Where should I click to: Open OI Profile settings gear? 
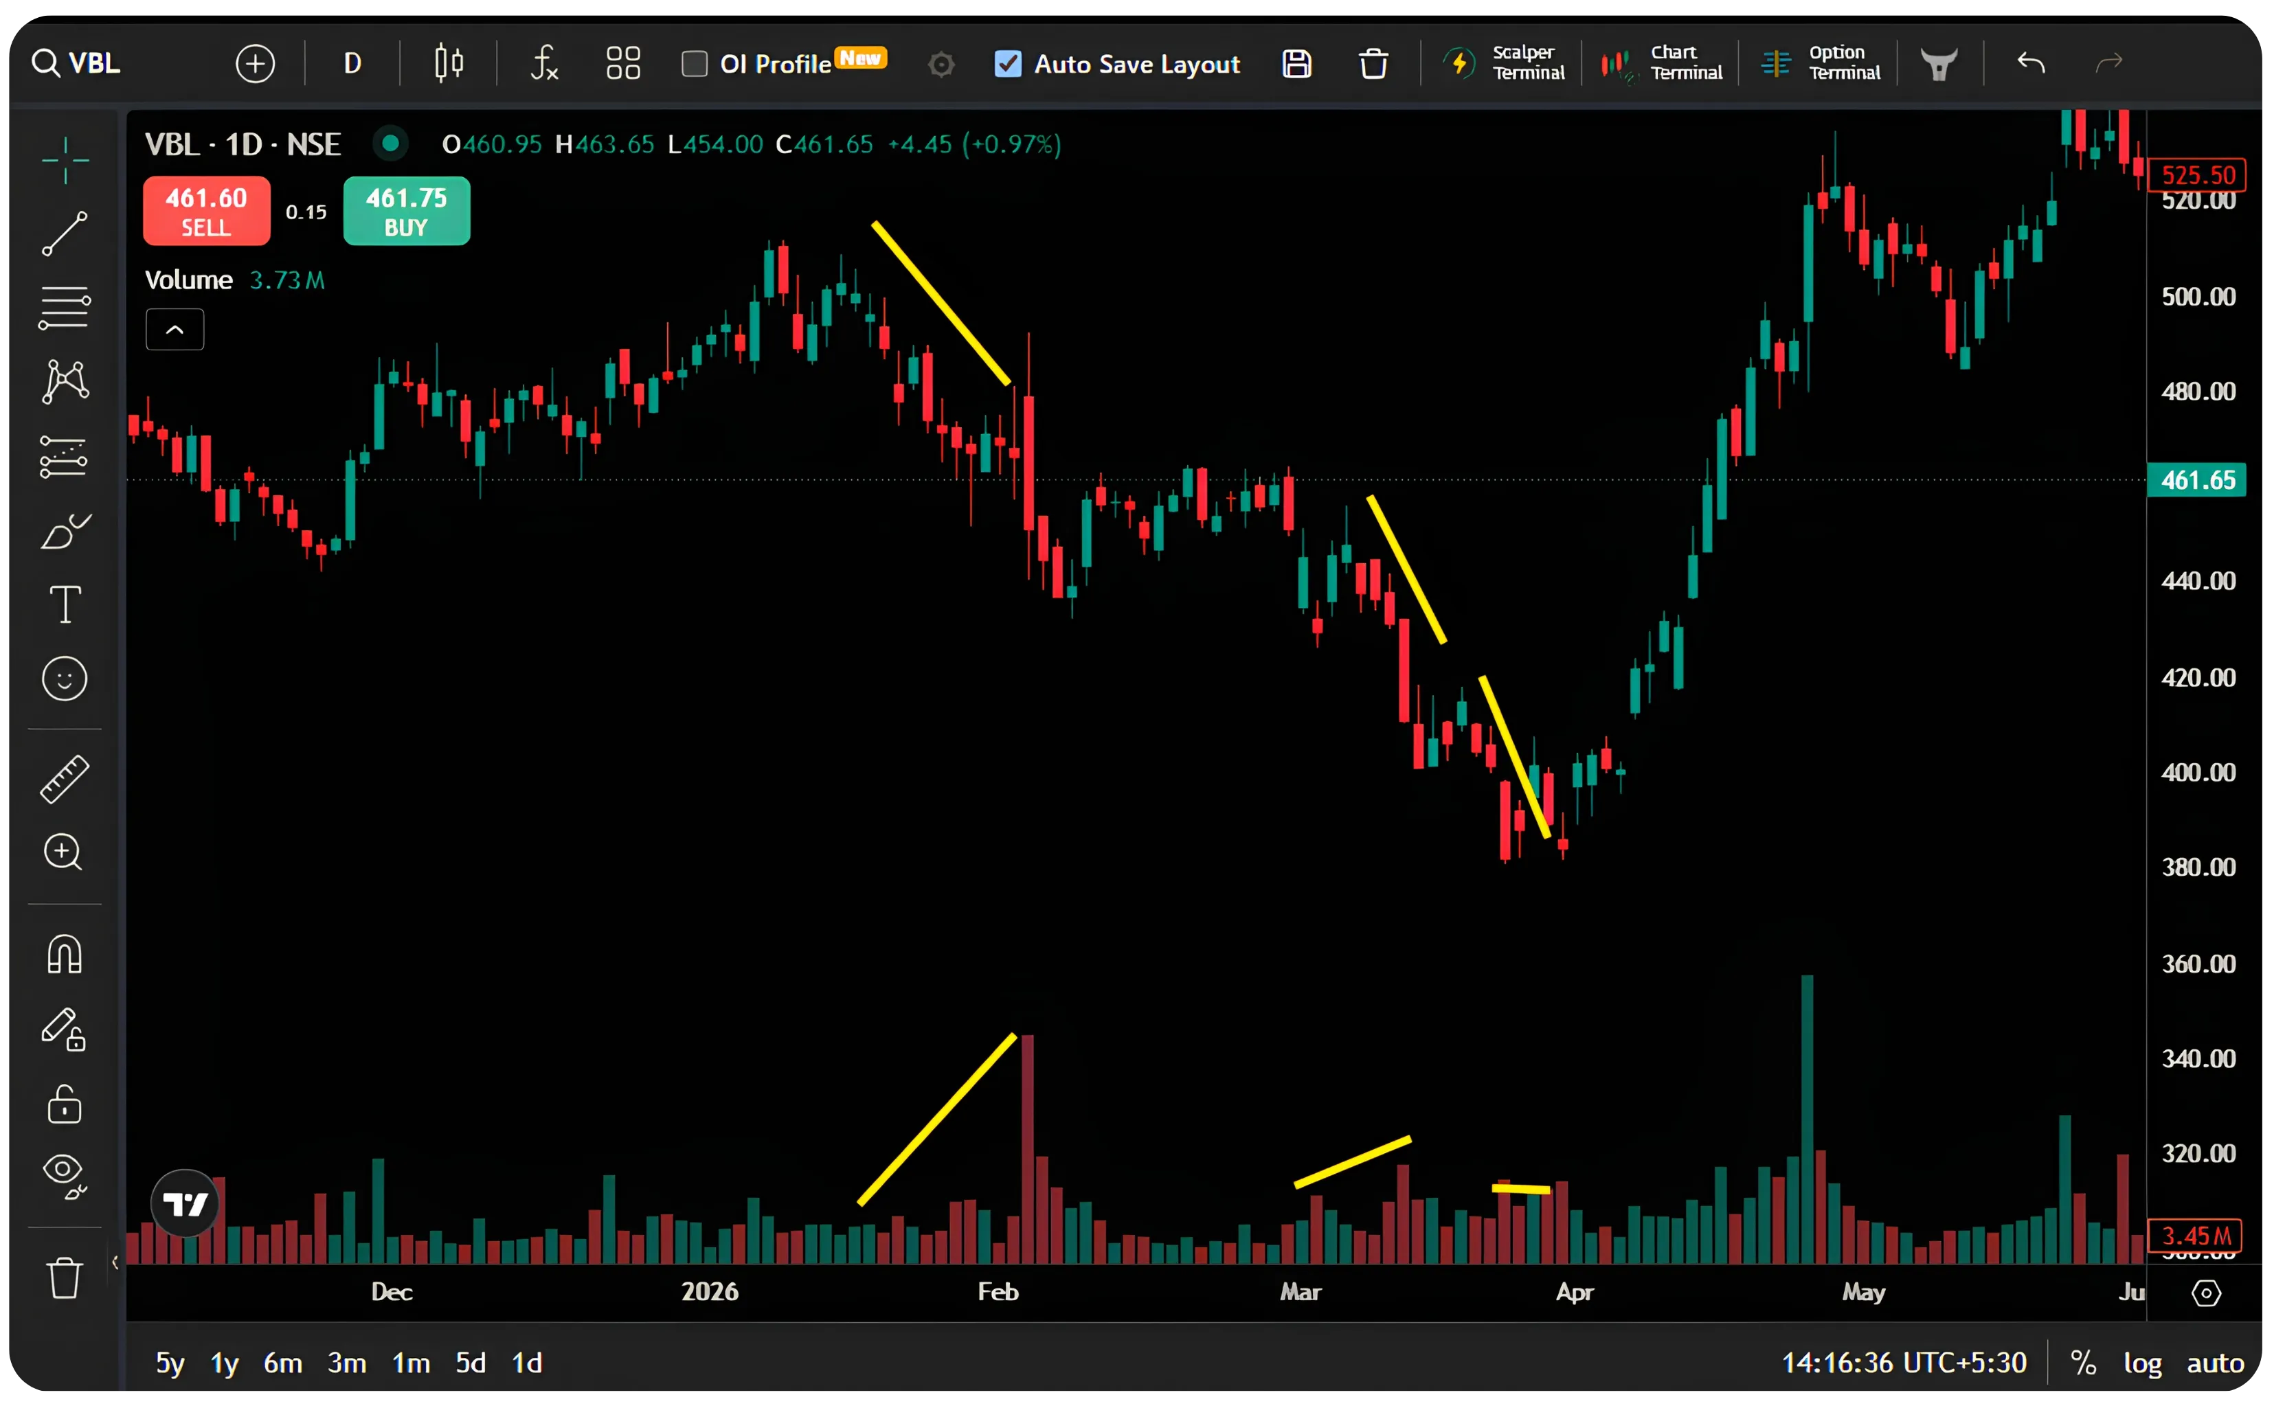tap(943, 65)
